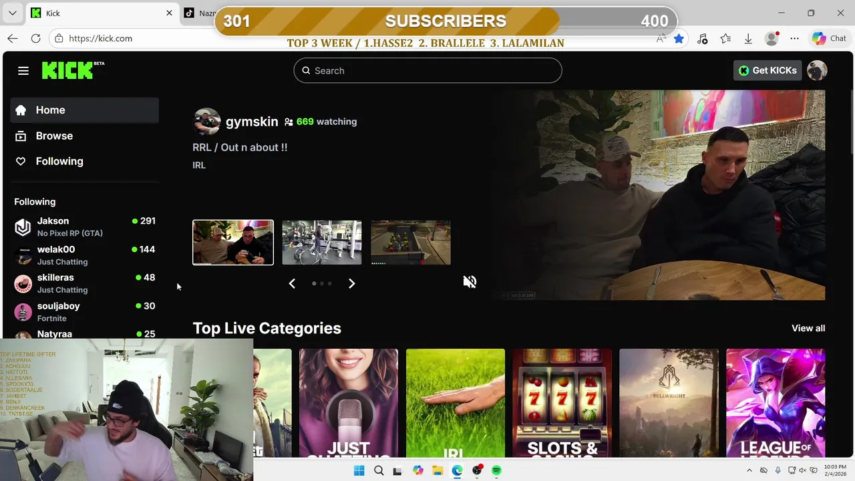The height and width of the screenshot is (481, 855).
Task: Open Windows Start button
Action: point(359,470)
